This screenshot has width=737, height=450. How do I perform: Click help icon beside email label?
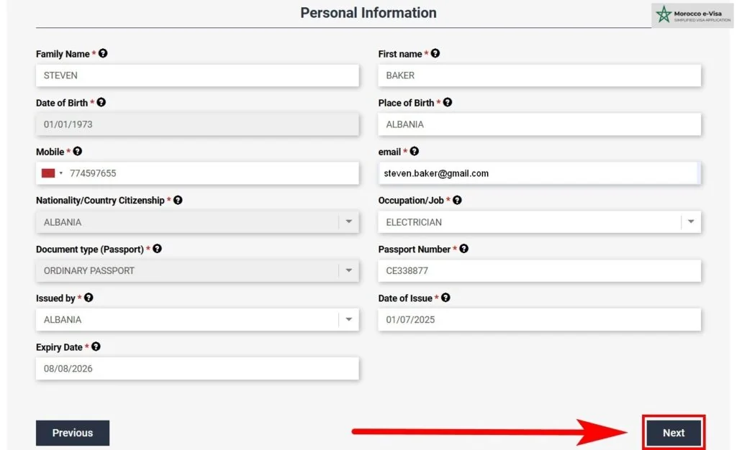pos(414,152)
